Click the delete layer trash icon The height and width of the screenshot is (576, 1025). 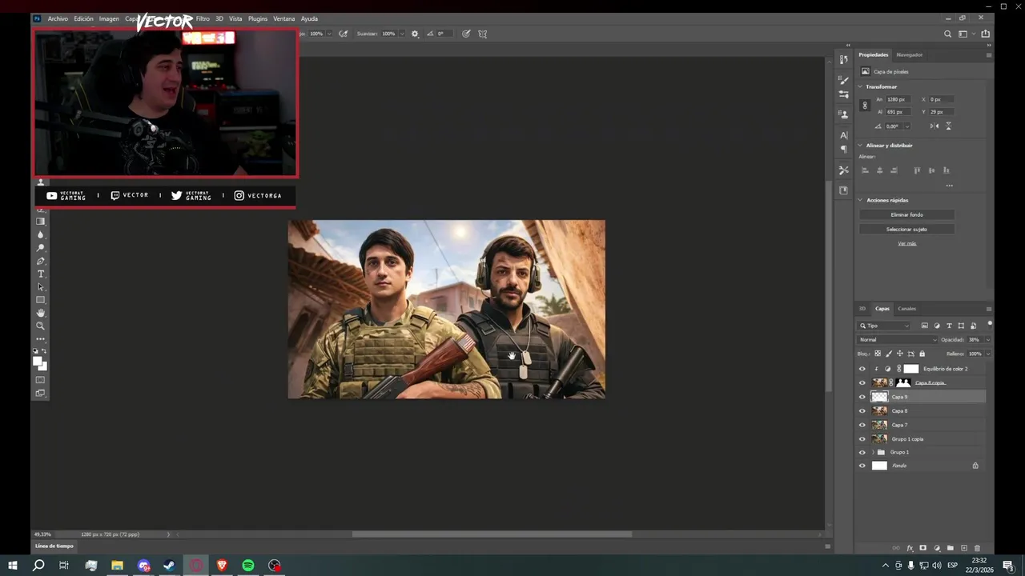pyautogui.click(x=977, y=548)
